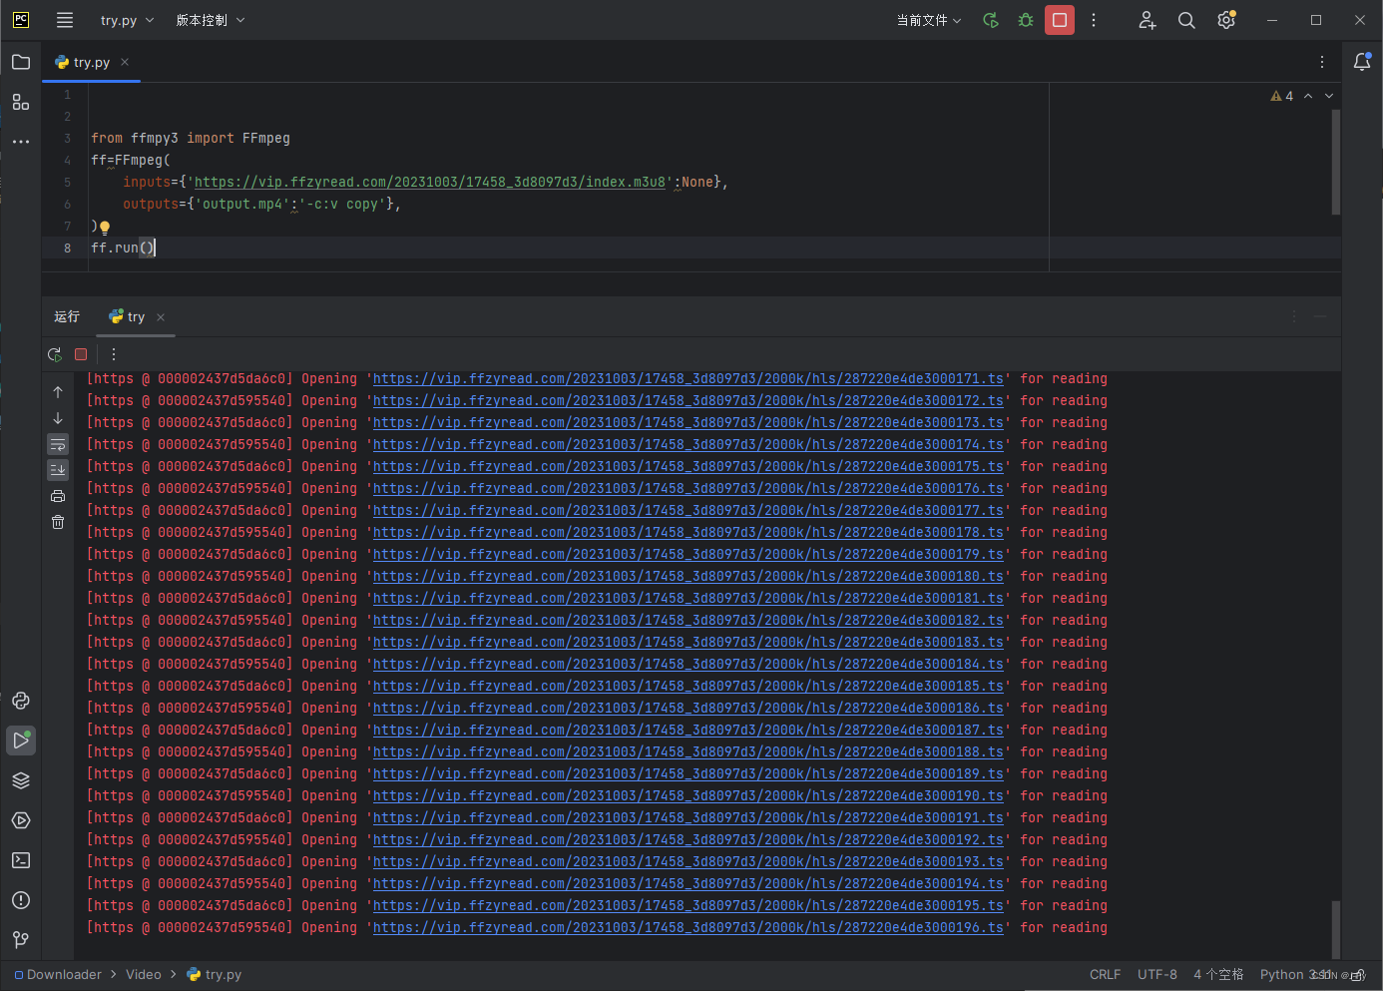Rerun the try.py script from toolbar

click(x=991, y=20)
